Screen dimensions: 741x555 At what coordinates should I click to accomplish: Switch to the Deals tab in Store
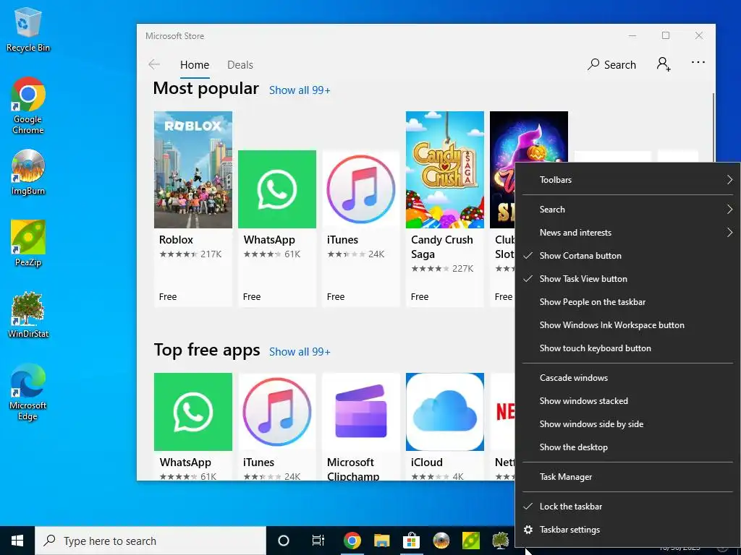pos(240,65)
